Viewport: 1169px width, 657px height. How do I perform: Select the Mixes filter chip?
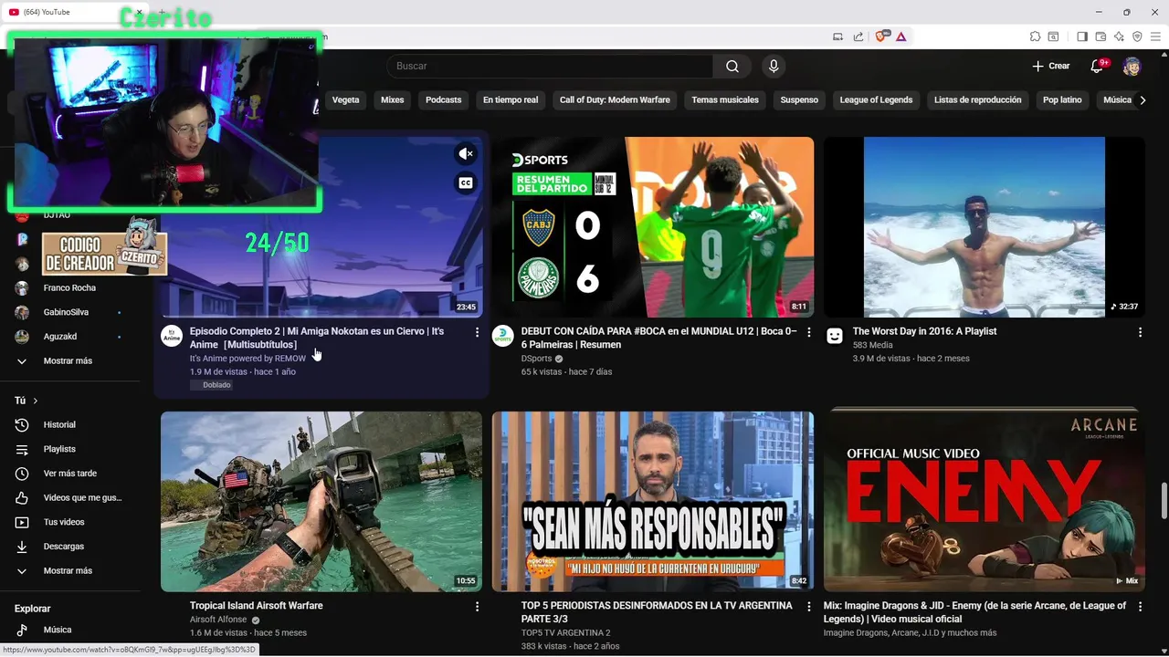tap(393, 100)
